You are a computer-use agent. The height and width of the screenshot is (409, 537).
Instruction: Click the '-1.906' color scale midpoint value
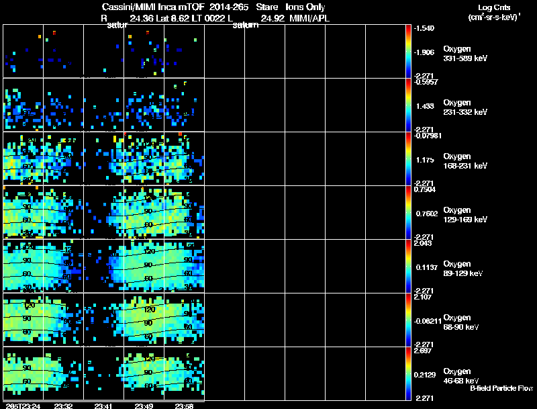pyautogui.click(x=424, y=52)
